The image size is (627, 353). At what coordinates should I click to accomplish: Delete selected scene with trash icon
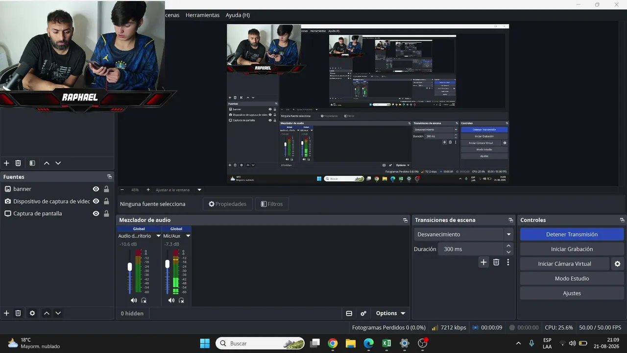click(x=18, y=163)
